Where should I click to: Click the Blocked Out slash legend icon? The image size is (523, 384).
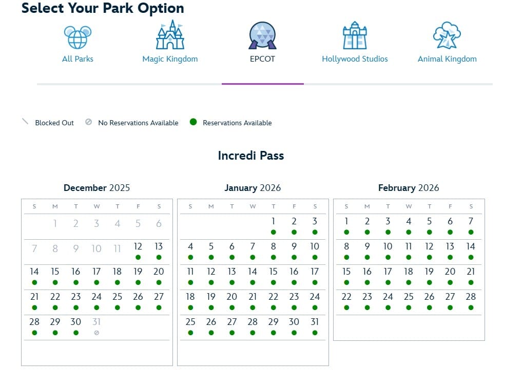click(x=25, y=122)
